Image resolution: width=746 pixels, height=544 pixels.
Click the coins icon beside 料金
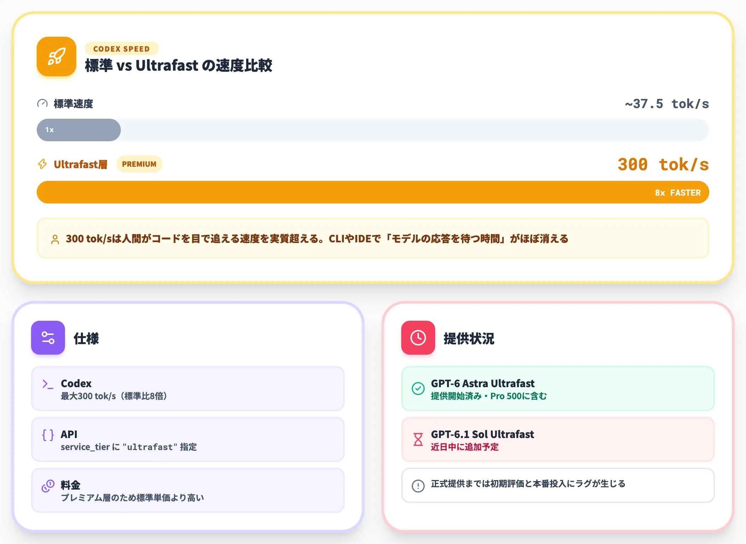coord(48,486)
